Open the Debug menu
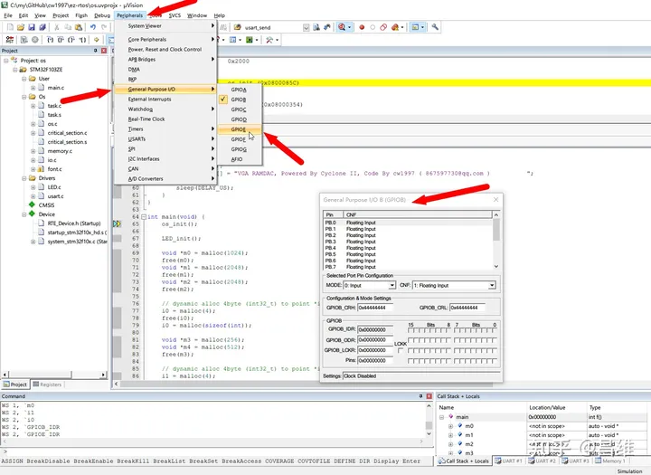 [x=102, y=15]
